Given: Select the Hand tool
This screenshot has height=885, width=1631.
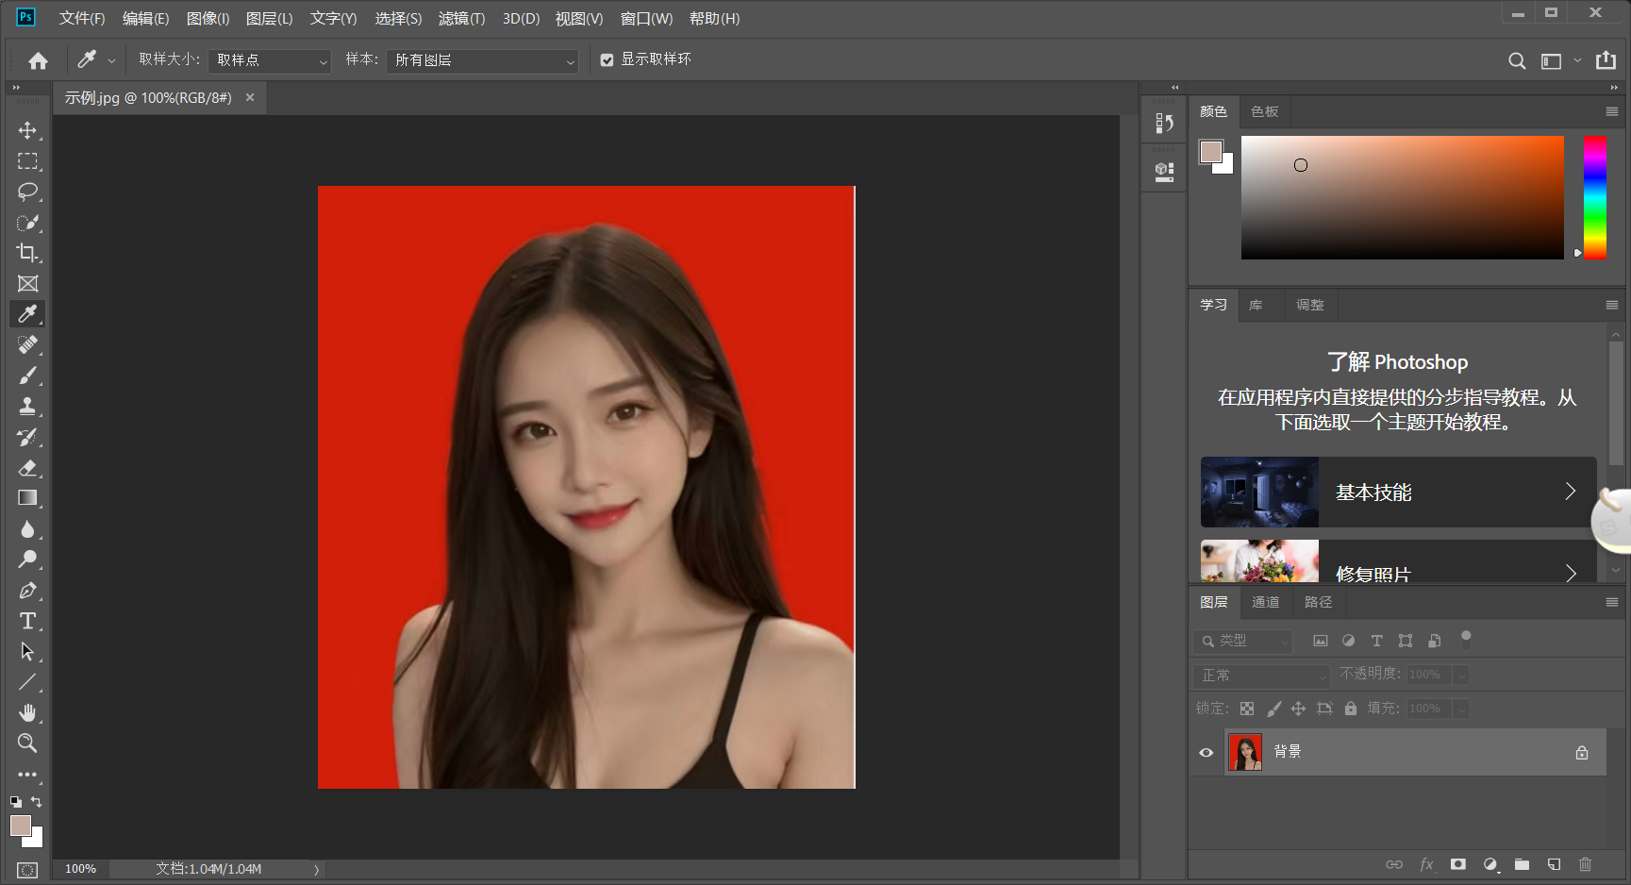Looking at the screenshot, I should tap(27, 712).
